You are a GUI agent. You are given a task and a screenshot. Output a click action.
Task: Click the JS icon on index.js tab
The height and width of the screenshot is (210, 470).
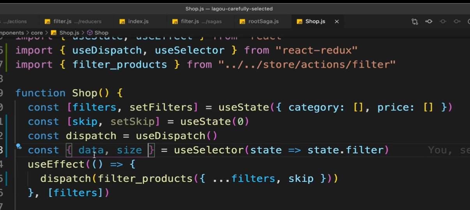[x=122, y=21]
